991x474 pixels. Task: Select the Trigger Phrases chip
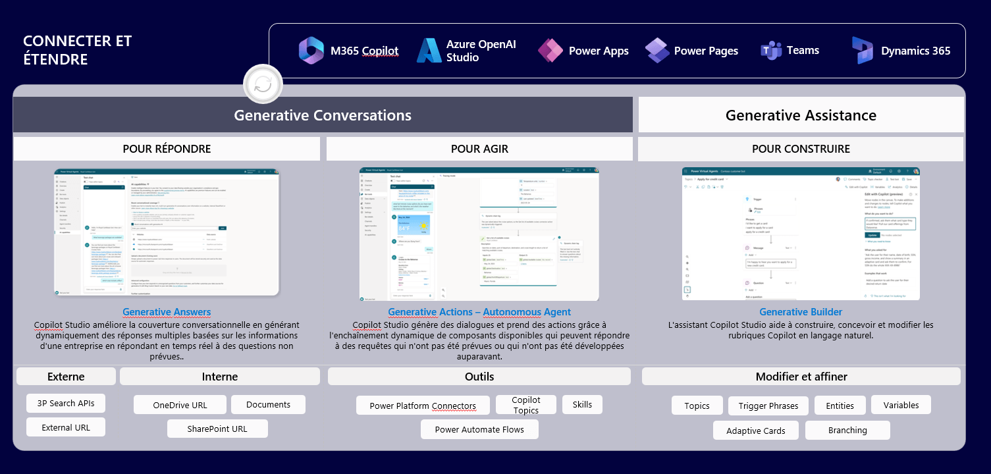click(x=768, y=406)
